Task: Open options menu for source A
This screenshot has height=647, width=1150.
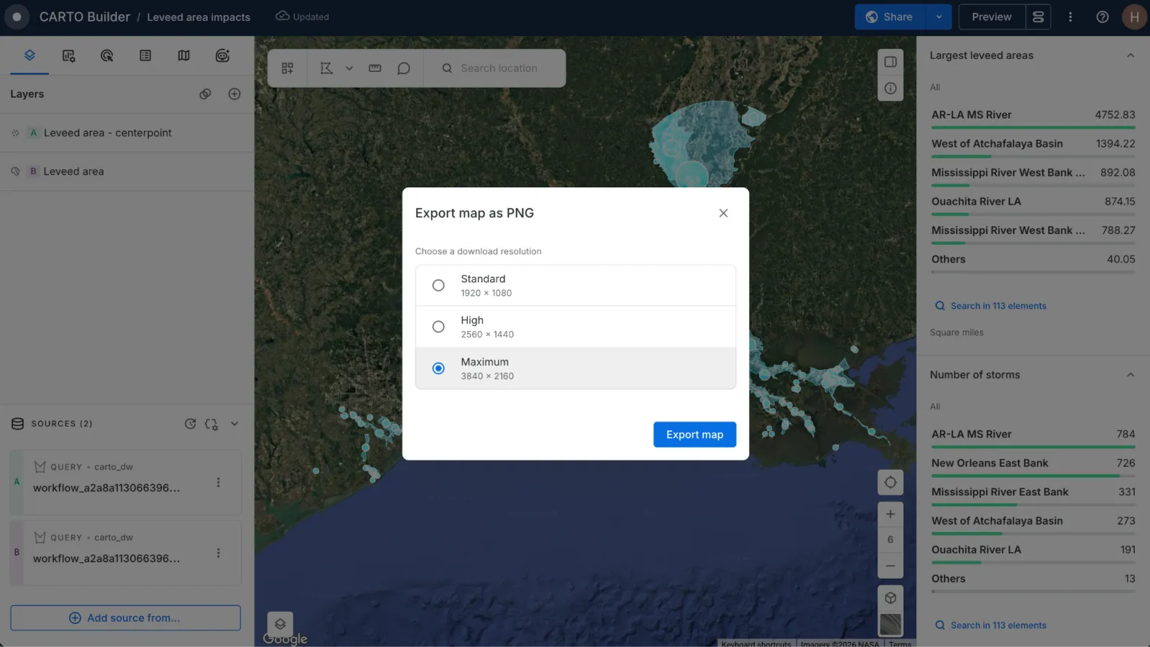Action: 218,483
